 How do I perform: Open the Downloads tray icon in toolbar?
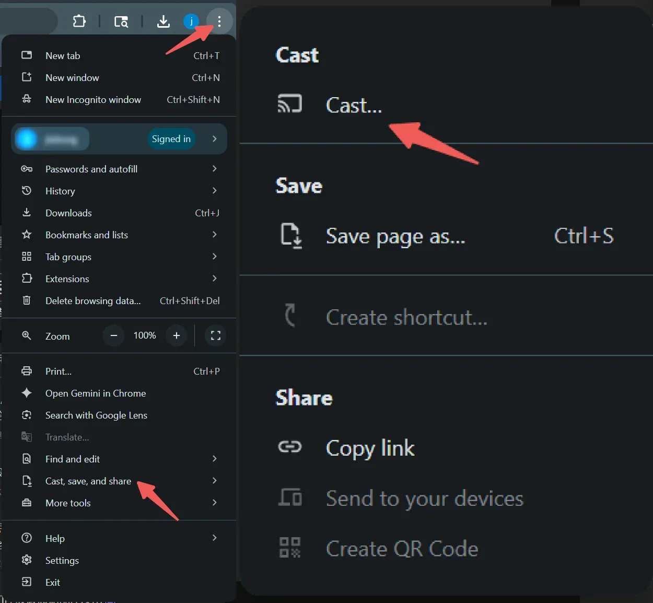point(164,21)
